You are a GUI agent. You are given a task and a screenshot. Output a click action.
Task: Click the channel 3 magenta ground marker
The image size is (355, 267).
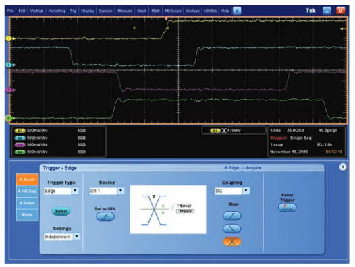[10, 90]
